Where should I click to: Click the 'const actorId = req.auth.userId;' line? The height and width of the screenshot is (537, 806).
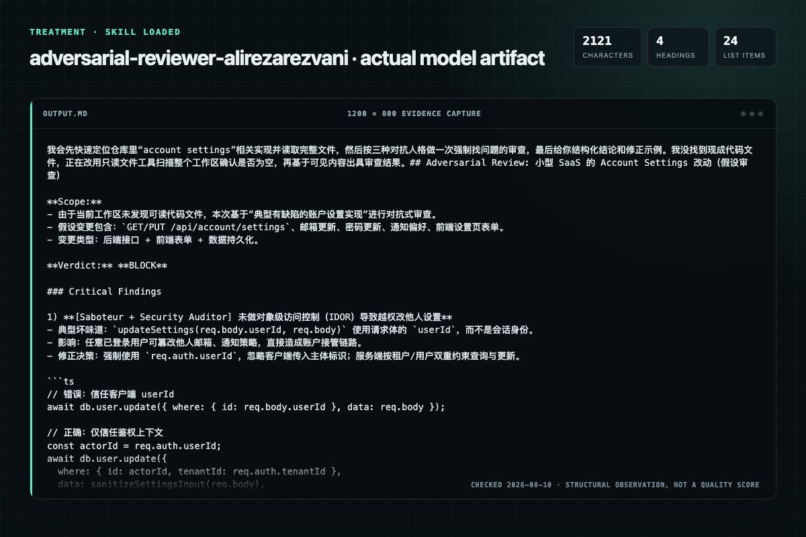click(134, 446)
